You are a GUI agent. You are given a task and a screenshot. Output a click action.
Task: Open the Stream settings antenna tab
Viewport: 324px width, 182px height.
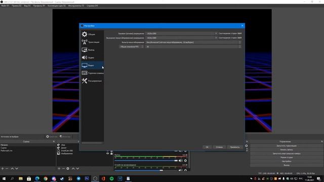tap(92, 42)
